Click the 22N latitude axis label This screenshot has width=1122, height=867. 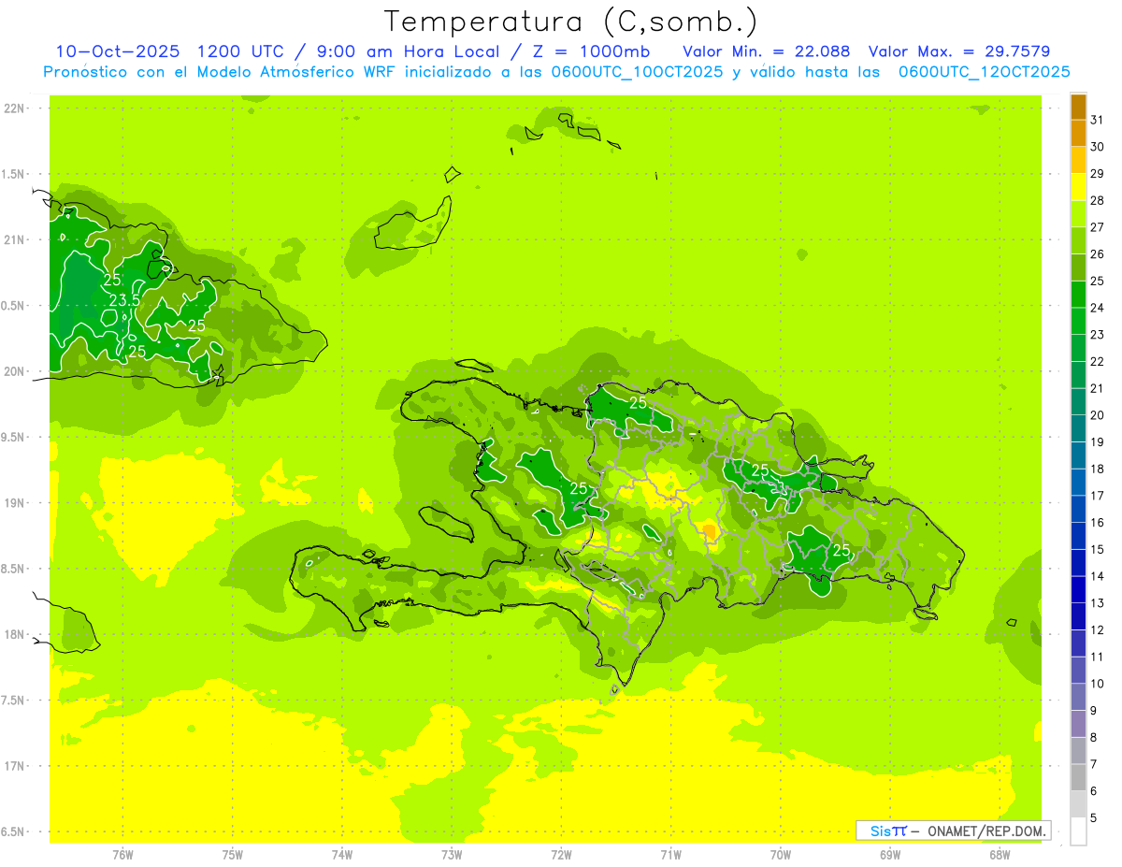pyautogui.click(x=15, y=108)
